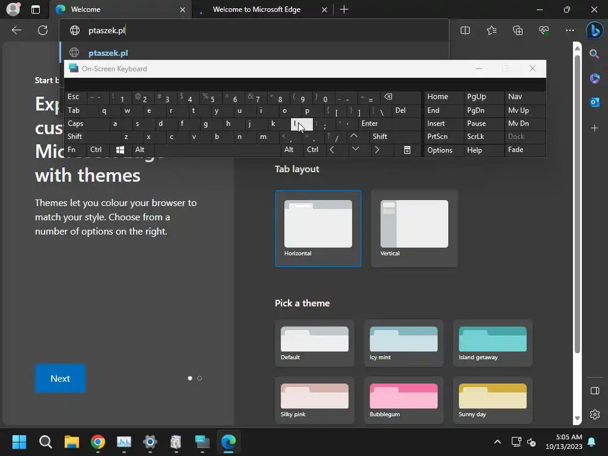Go back with the back arrow
The image size is (608, 456).
16,30
